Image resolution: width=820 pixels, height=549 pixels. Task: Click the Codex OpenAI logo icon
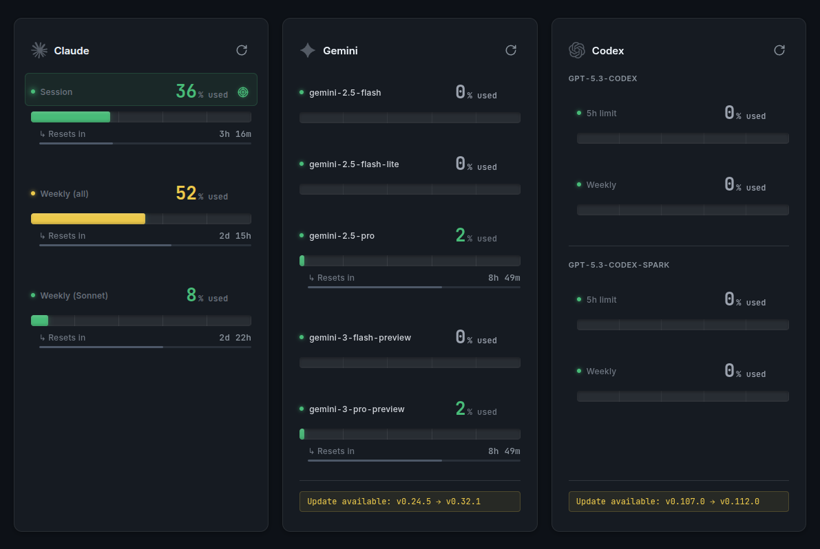pyautogui.click(x=577, y=50)
